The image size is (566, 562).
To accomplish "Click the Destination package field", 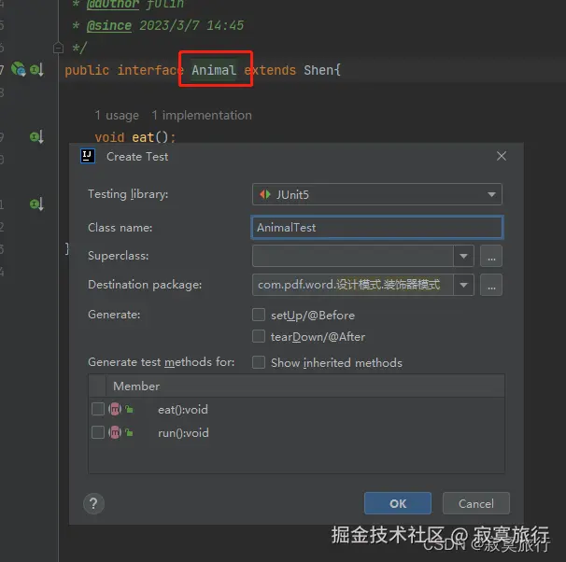I will 353,285.
